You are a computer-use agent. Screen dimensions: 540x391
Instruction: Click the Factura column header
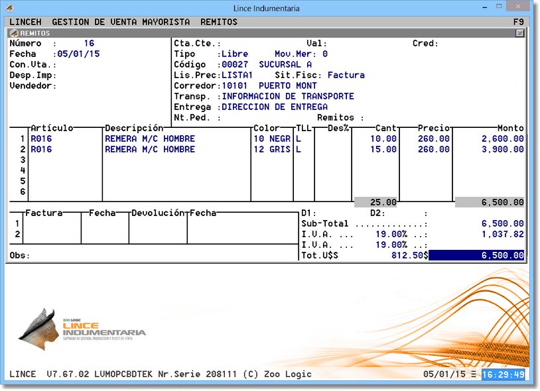coord(44,213)
